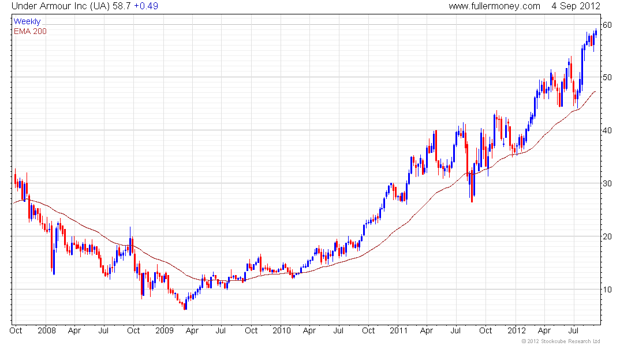The image size is (635, 346).
Task: Click the Stockcube Research Ltd copyright text
Action: pos(561,341)
